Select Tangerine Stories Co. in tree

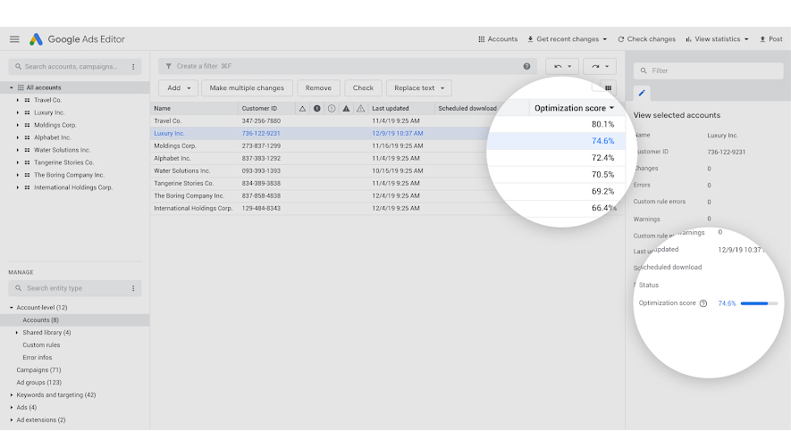pyautogui.click(x=64, y=162)
